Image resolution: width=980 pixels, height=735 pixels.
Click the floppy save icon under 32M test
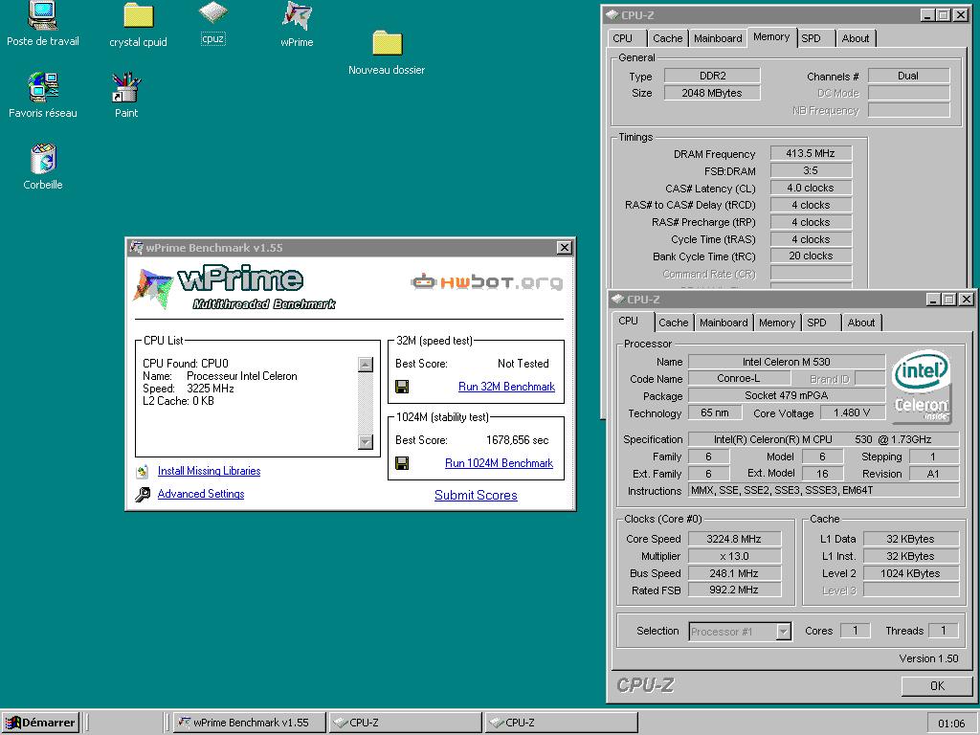point(402,387)
